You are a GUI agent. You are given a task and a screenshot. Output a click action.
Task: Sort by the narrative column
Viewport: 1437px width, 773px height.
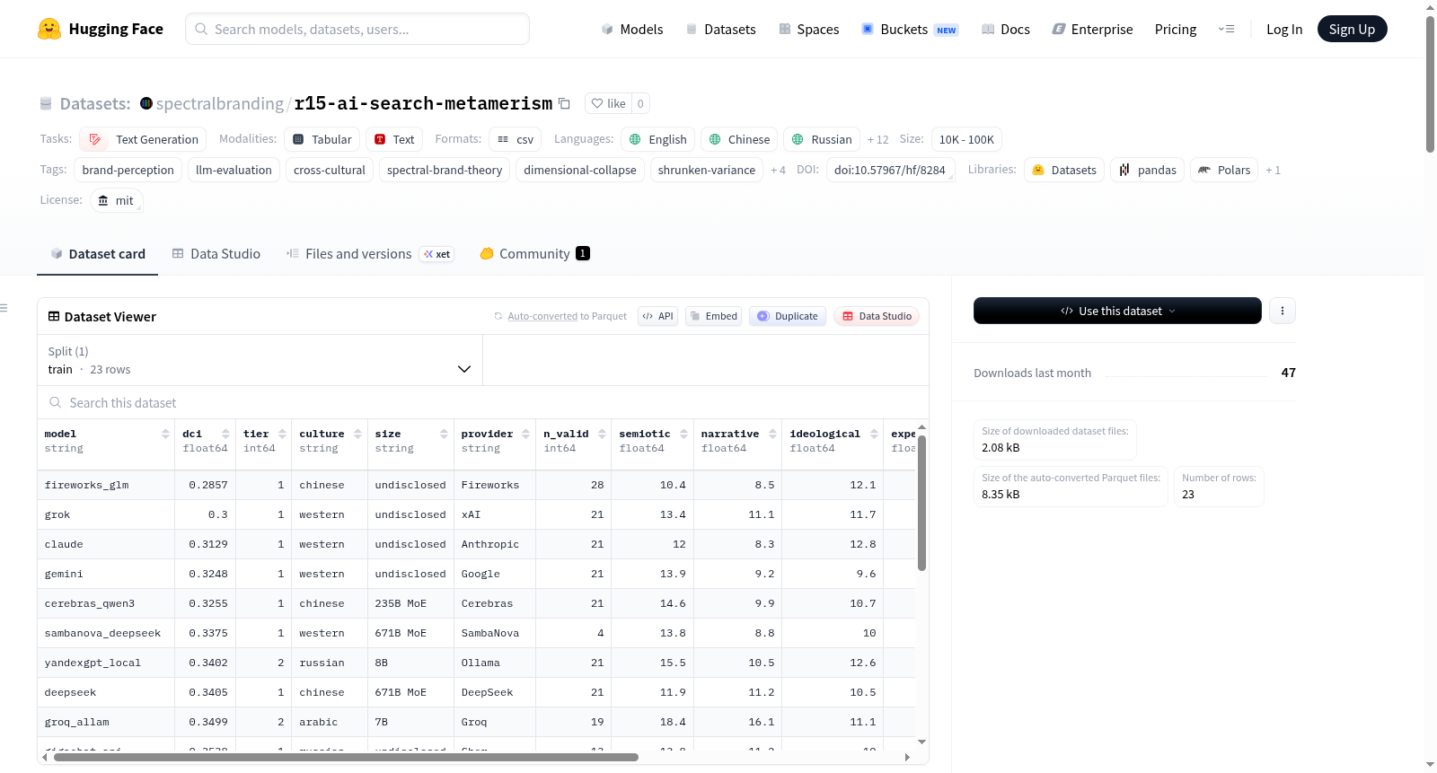772,434
